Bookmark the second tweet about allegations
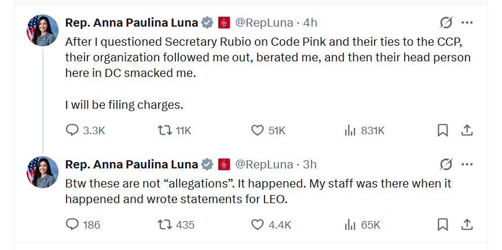This screenshot has height=250, width=502. click(443, 225)
